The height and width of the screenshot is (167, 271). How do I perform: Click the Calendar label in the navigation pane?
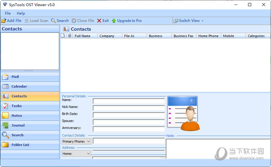19,86
